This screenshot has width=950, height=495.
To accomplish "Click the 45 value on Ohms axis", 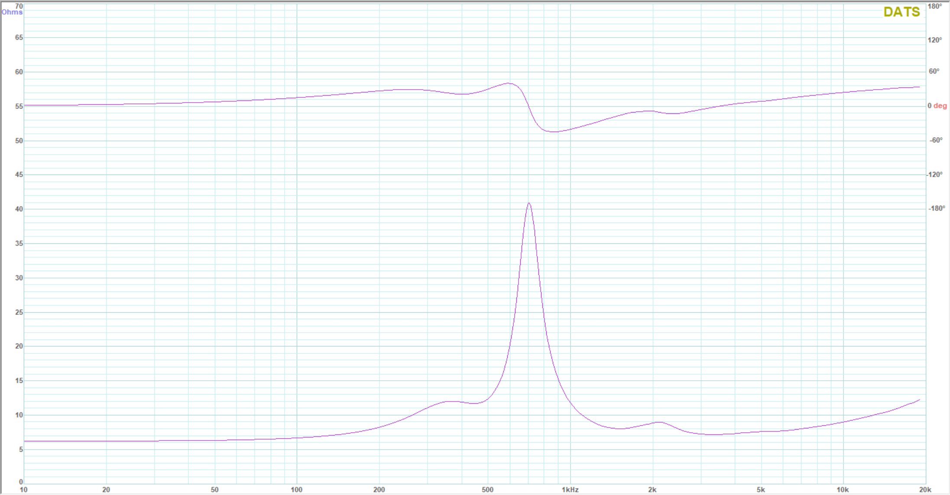I will pos(19,175).
